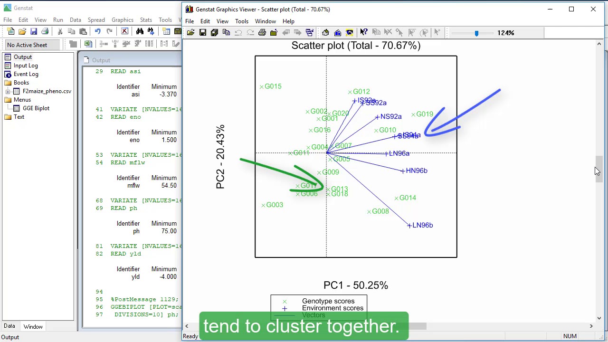The height and width of the screenshot is (342, 608).
Task: Click the Graphics Viewer icon next to print
Action: click(274, 32)
